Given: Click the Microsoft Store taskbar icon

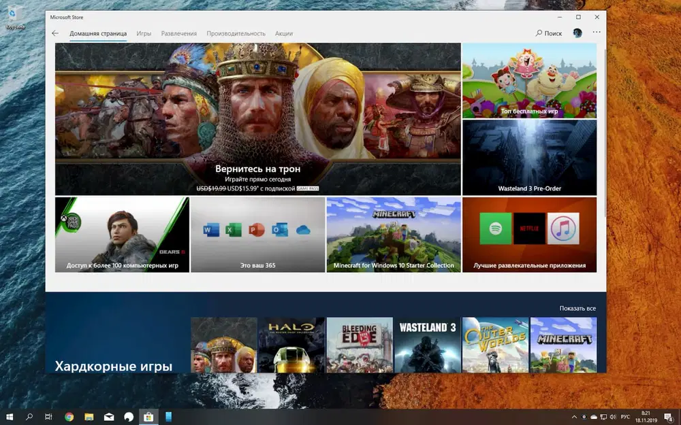Looking at the screenshot, I should click(x=147, y=417).
